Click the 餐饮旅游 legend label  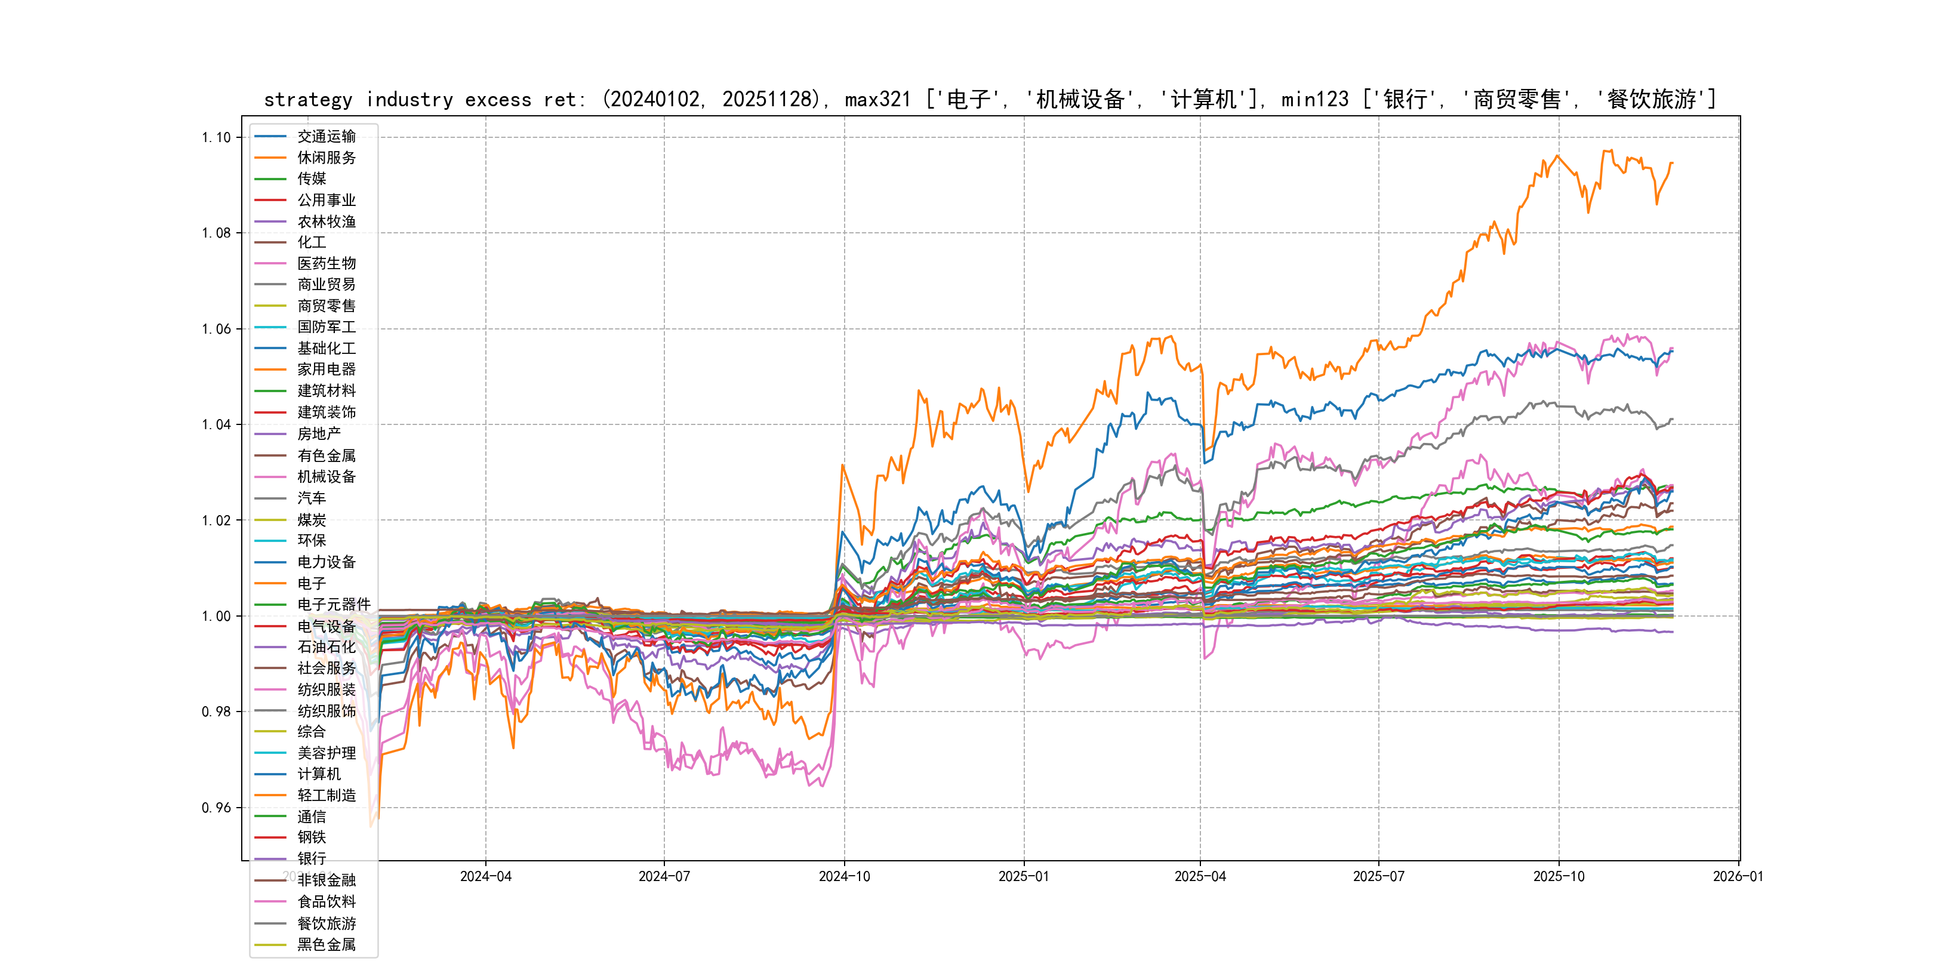326,923
